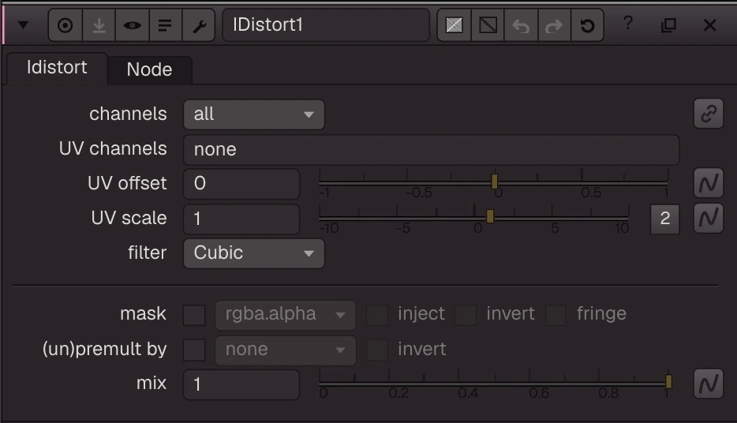Toggle the inject checkbox
Image resolution: width=737 pixels, height=423 pixels.
(x=377, y=314)
